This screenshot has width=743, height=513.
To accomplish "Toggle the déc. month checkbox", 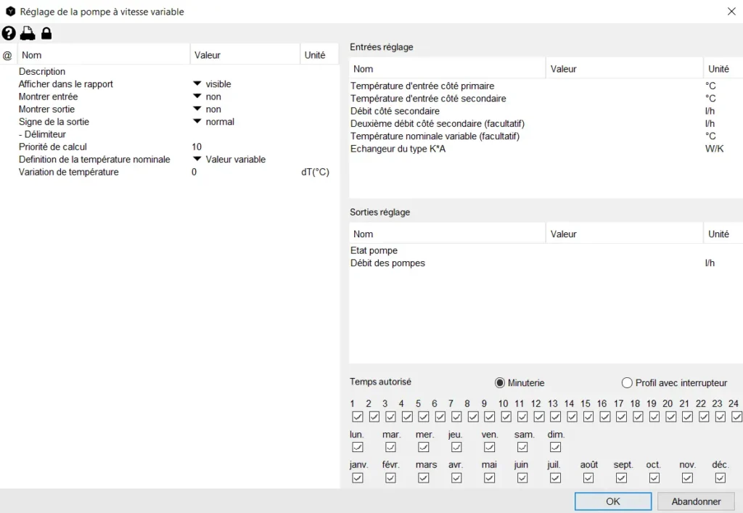I will click(x=721, y=478).
